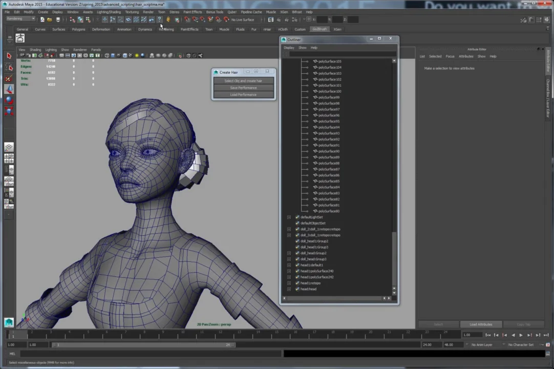Screen dimensions: 554x369
Task: Toggle the viewport resolution gate icon
Action: [x=74, y=55]
